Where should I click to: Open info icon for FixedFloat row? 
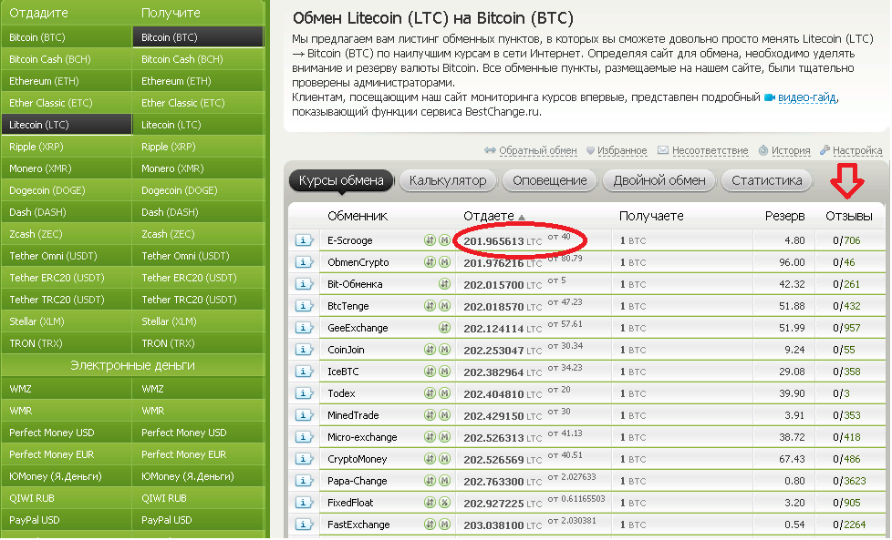point(305,503)
